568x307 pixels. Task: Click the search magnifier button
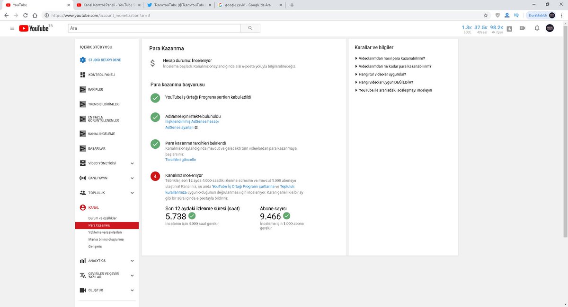[250, 28]
